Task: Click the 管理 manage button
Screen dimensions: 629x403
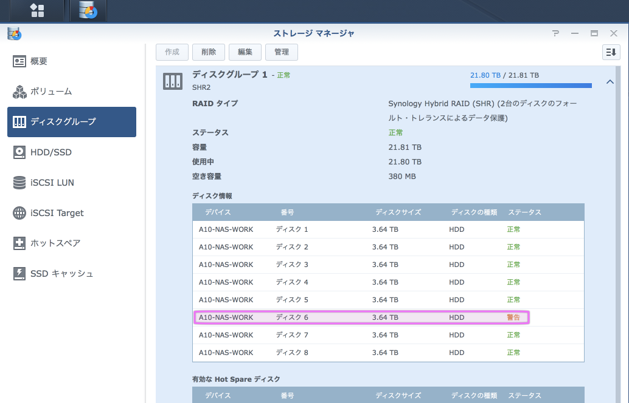Action: (282, 52)
